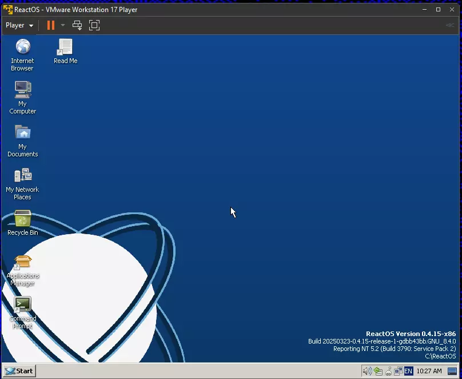Expand the power options arrow beside pause
462x379 pixels.
(63, 25)
